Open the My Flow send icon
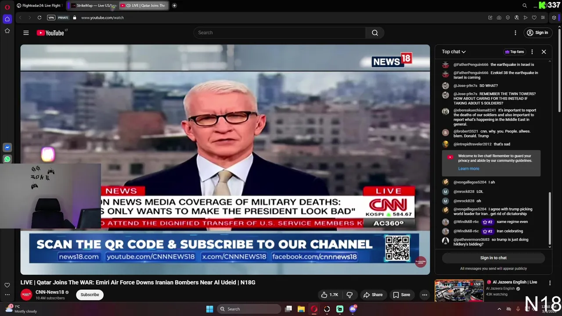 (x=526, y=18)
